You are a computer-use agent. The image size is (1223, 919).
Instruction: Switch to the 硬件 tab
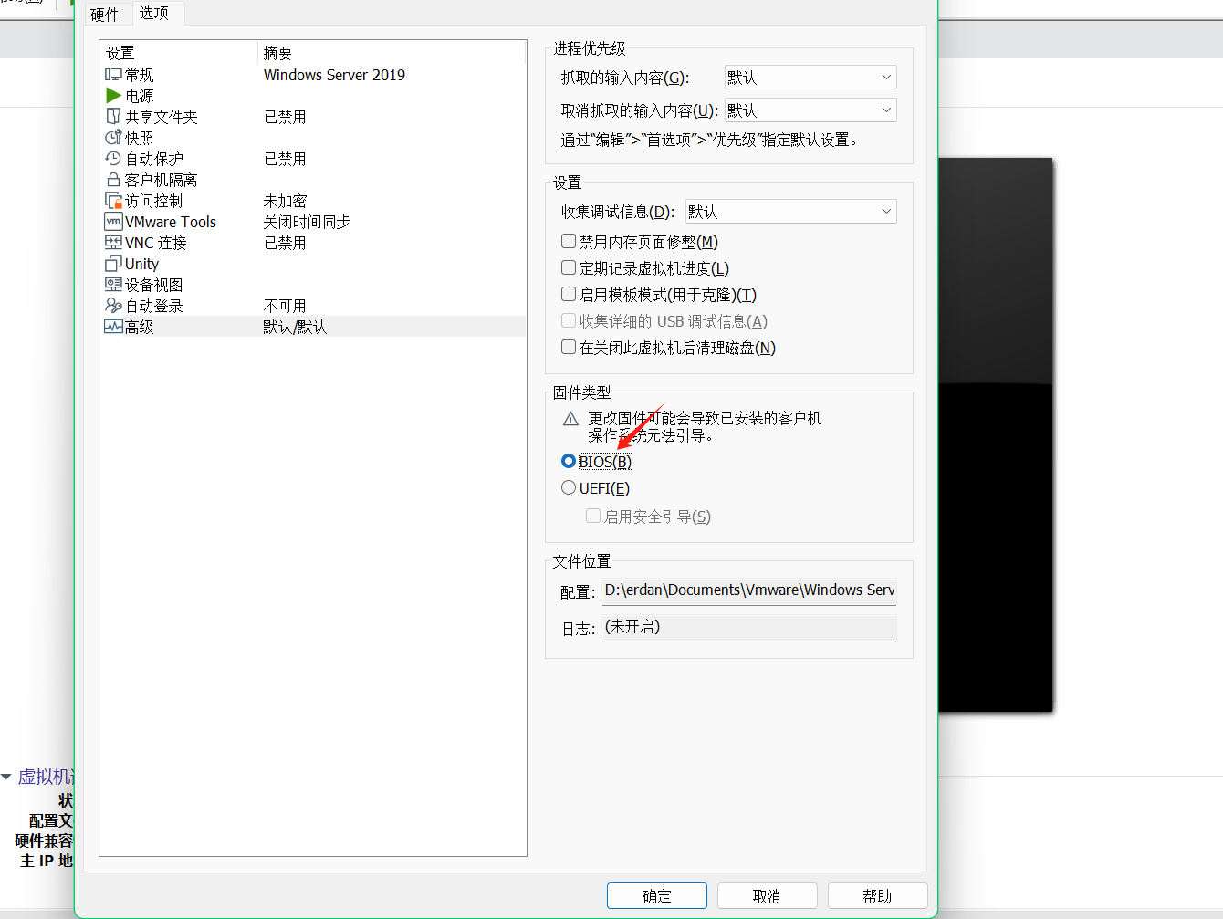[105, 15]
